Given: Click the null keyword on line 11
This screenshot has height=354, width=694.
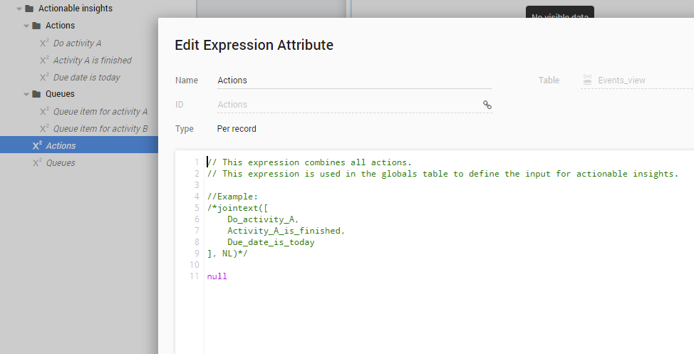Looking at the screenshot, I should 217,276.
